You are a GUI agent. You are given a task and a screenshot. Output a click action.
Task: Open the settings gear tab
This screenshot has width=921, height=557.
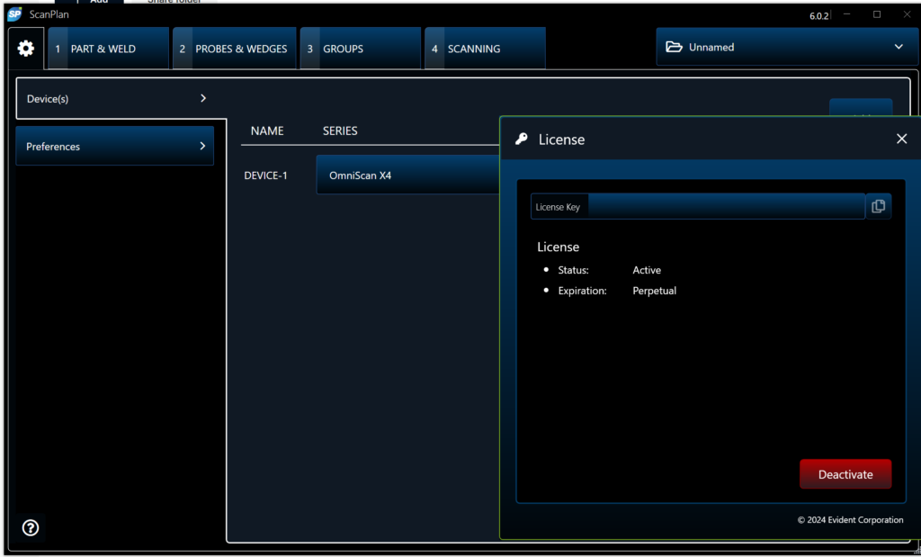point(26,49)
